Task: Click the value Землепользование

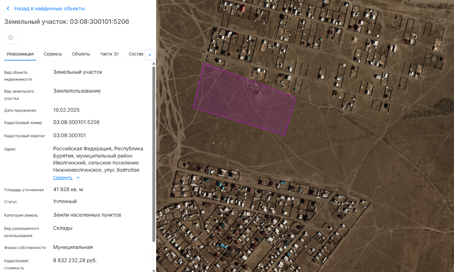Action: coord(77,91)
